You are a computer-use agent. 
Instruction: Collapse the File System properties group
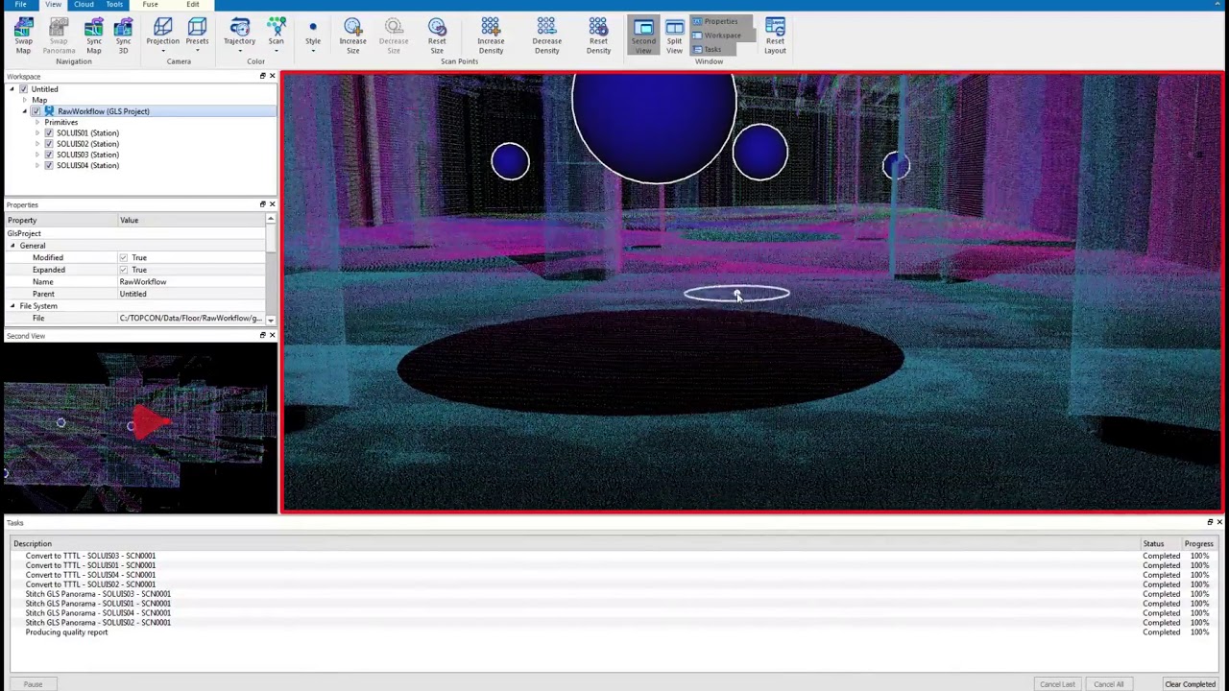point(12,306)
